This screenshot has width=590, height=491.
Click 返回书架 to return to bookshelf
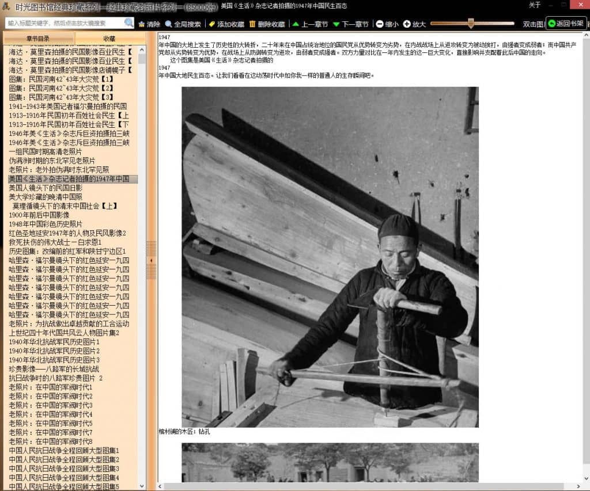click(566, 24)
